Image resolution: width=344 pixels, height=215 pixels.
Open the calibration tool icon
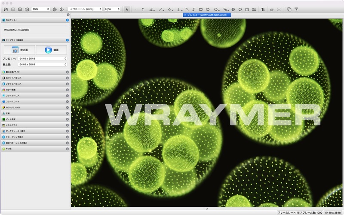tap(263, 9)
